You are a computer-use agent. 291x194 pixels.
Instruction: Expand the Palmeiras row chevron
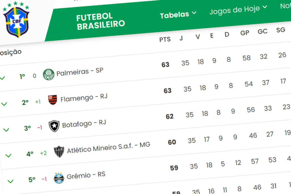point(2,77)
